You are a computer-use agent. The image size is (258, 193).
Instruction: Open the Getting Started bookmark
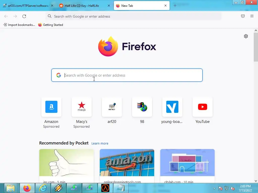[50, 25]
